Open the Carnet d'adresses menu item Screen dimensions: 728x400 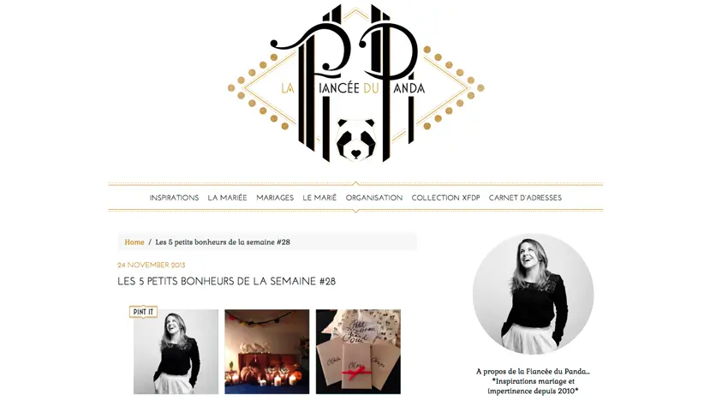point(525,198)
